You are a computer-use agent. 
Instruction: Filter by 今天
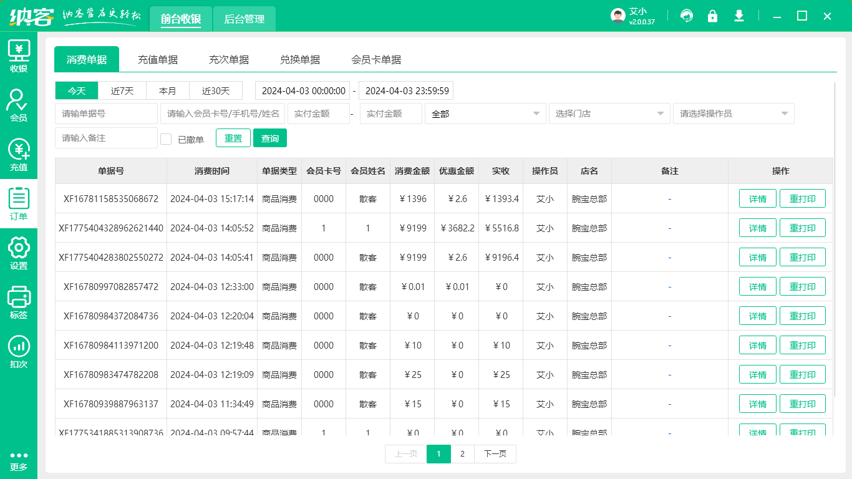77,90
